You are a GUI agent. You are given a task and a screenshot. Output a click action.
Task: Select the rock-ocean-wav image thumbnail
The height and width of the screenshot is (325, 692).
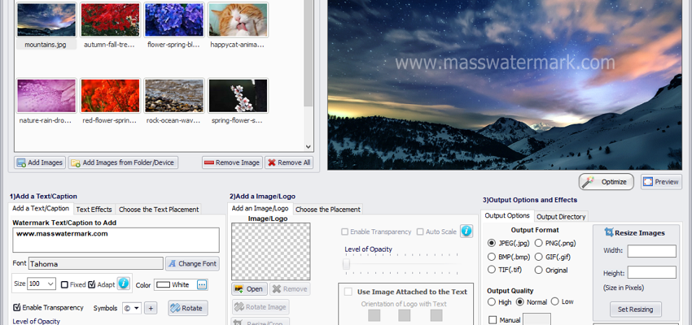(174, 96)
